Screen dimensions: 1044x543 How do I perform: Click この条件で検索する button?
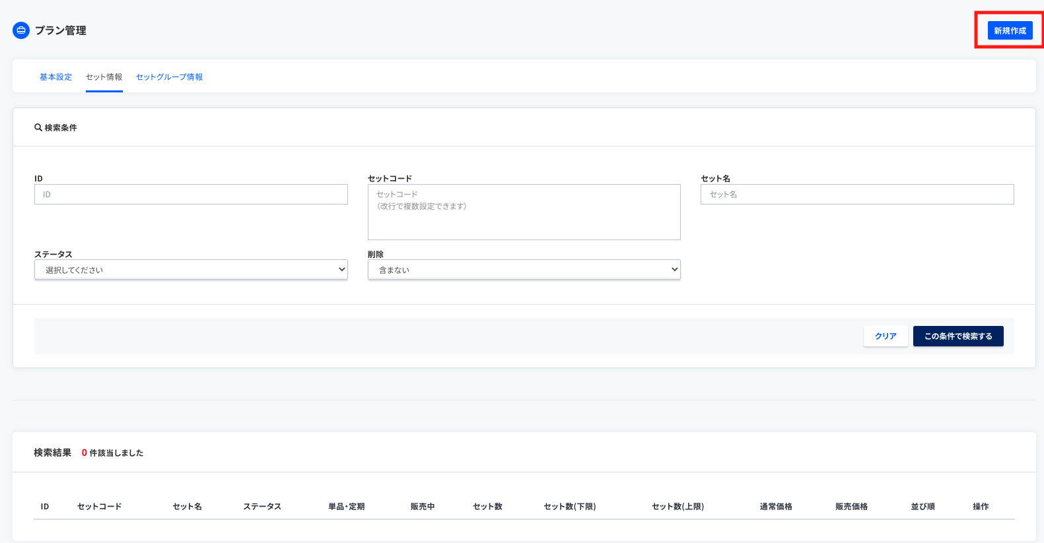tap(958, 336)
